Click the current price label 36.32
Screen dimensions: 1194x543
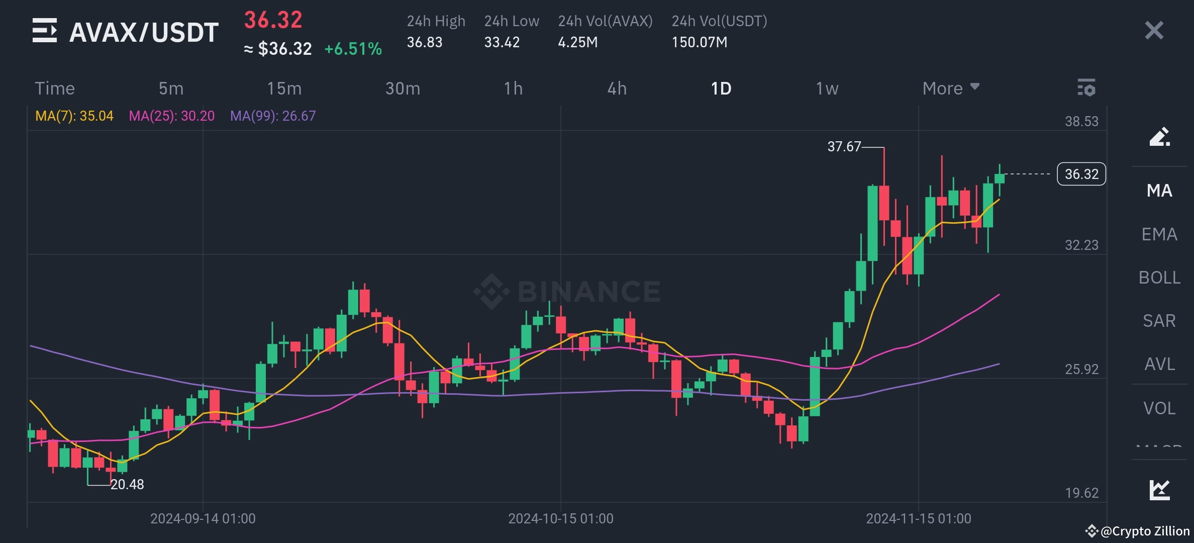click(1081, 173)
